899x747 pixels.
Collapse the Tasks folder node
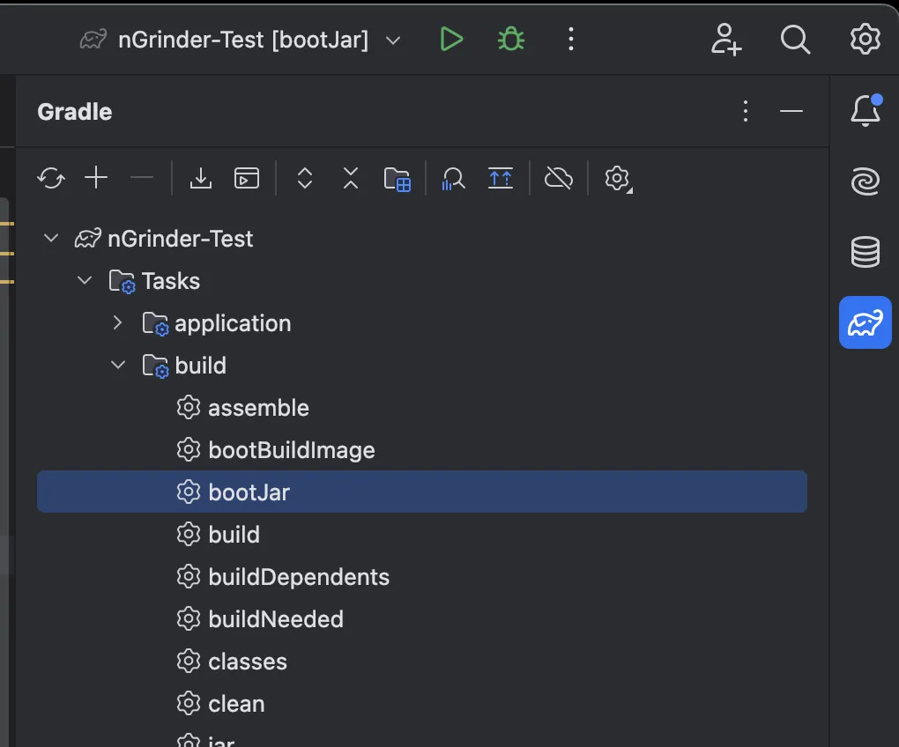click(x=85, y=280)
